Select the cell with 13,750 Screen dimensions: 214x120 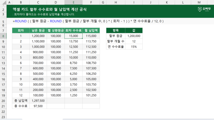74,41
